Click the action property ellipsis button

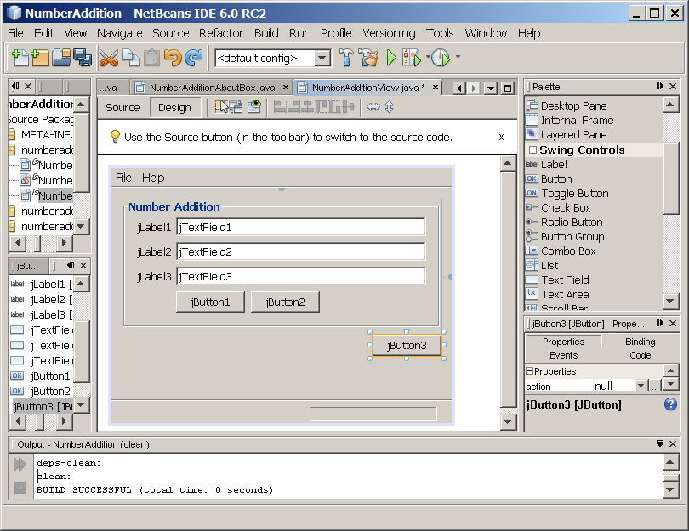(x=655, y=386)
